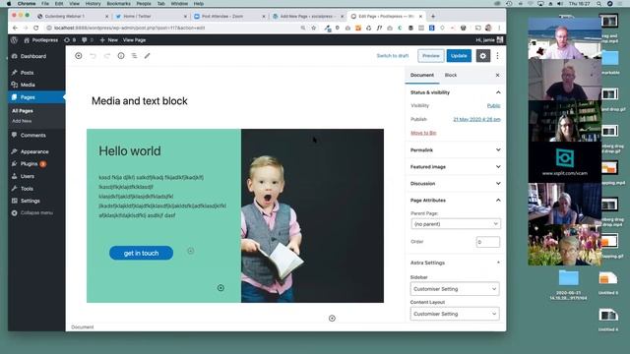Click the get in touch button block
The image size is (630, 354).
141,253
